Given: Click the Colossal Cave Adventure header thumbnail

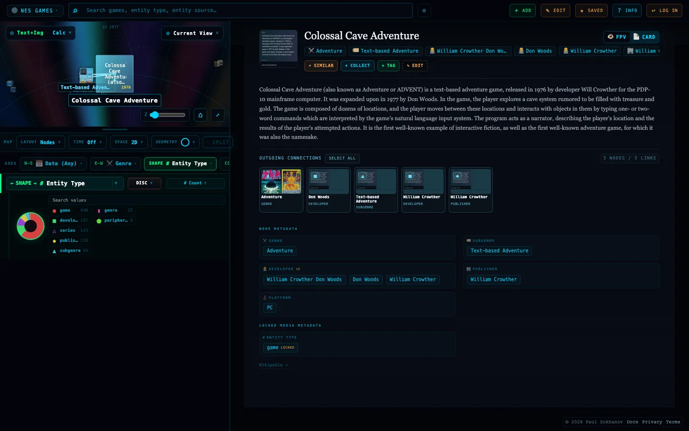Looking at the screenshot, I should tap(278, 49).
